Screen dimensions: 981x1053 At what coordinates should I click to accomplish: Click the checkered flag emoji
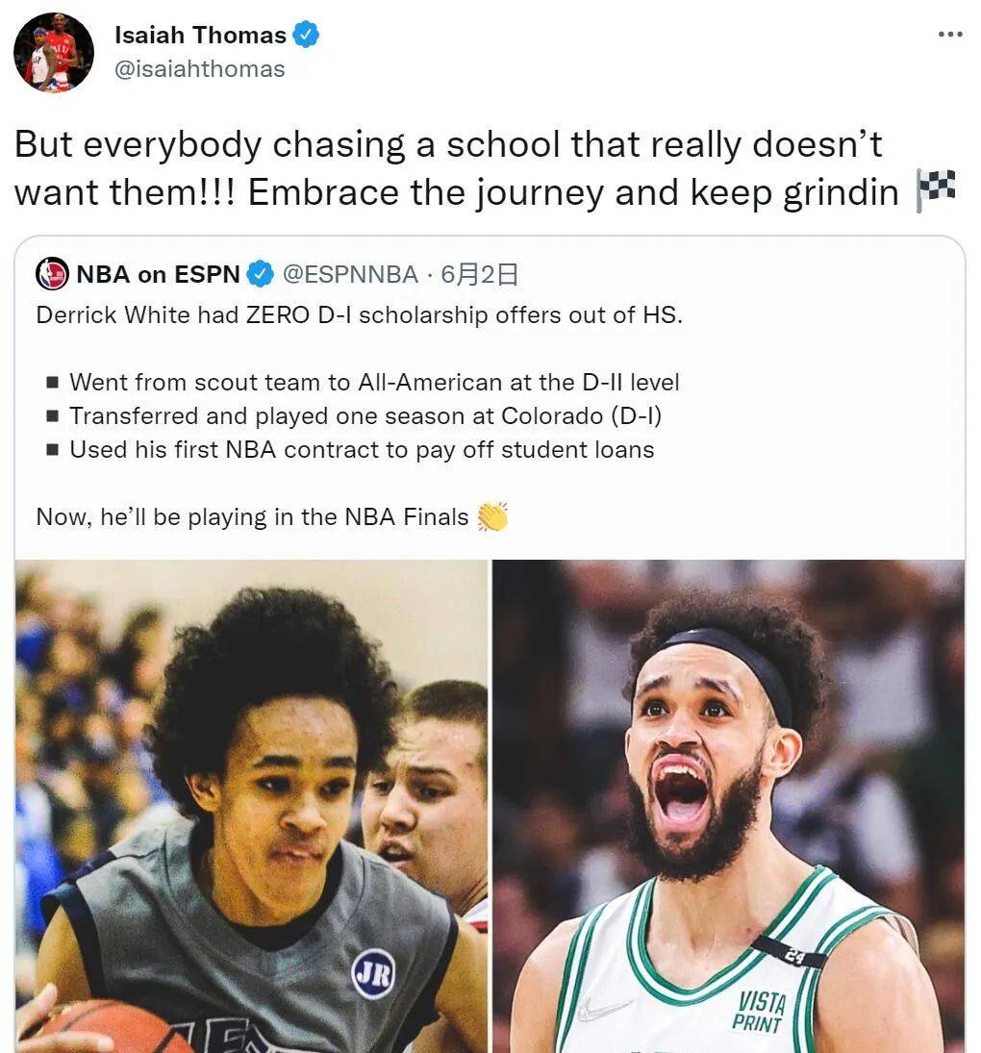click(x=936, y=190)
